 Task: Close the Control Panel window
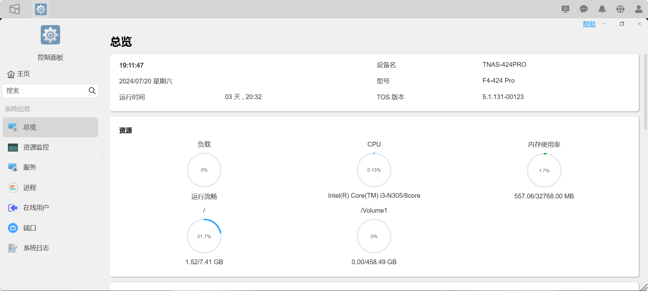[640, 24]
